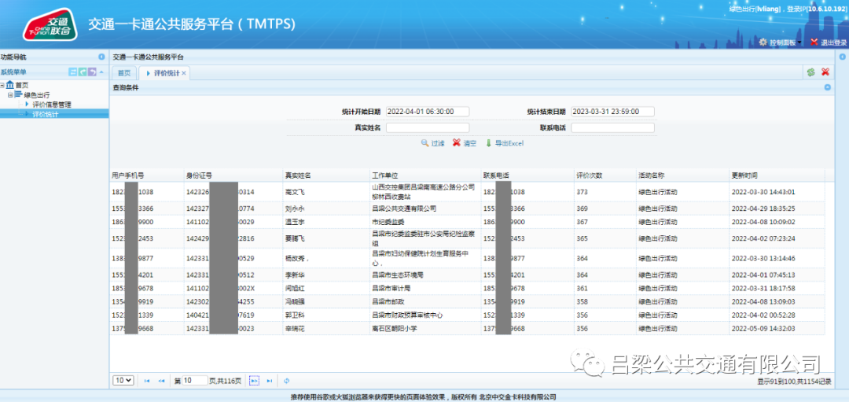This screenshot has width=849, height=402.
Task: Expand the collapsed right side panel arrow
Action: (842, 57)
